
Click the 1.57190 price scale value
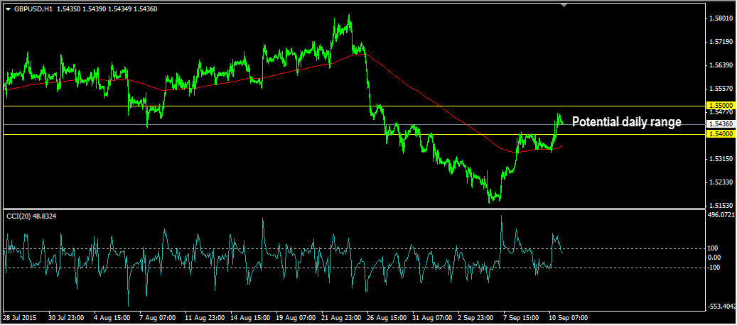[721, 42]
